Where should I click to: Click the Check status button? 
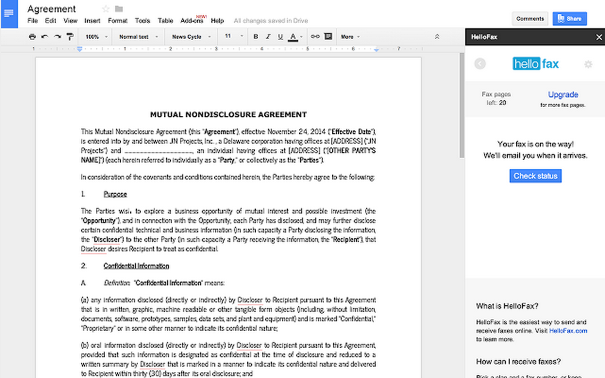[x=536, y=176]
